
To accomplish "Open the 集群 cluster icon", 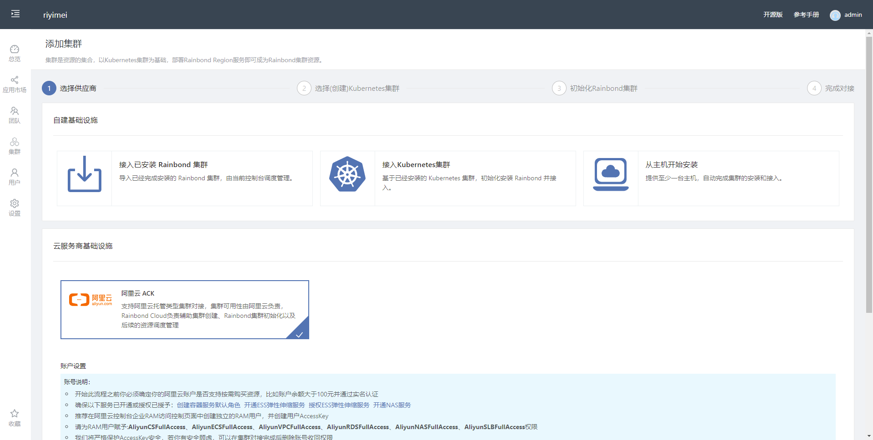I will tap(15, 142).
